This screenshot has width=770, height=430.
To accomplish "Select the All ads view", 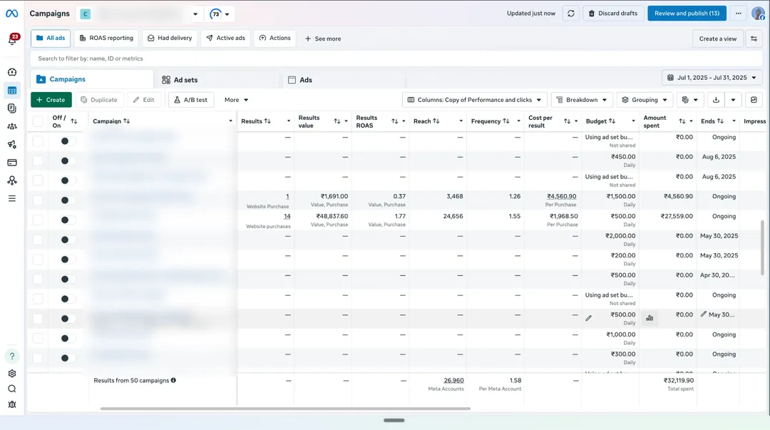I will tap(51, 39).
